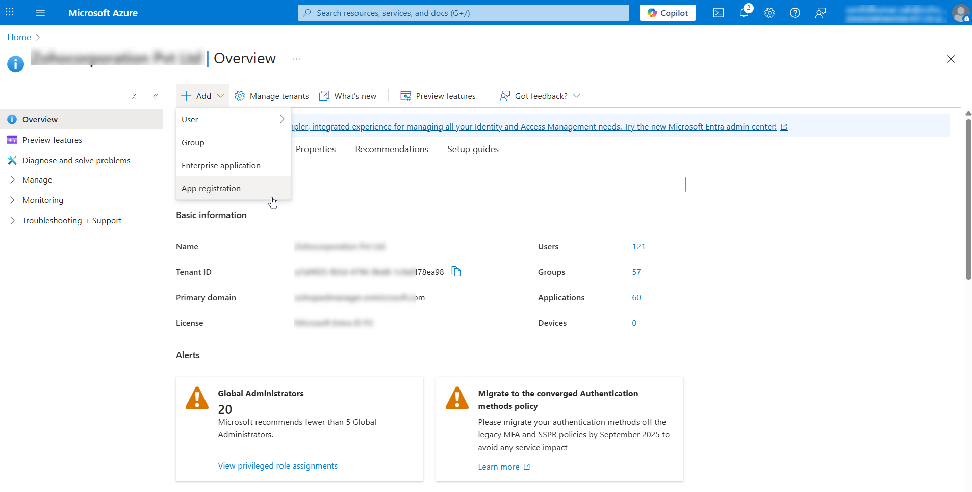Launch Cloud Shell from the top bar
The width and height of the screenshot is (972, 492).
(719, 13)
